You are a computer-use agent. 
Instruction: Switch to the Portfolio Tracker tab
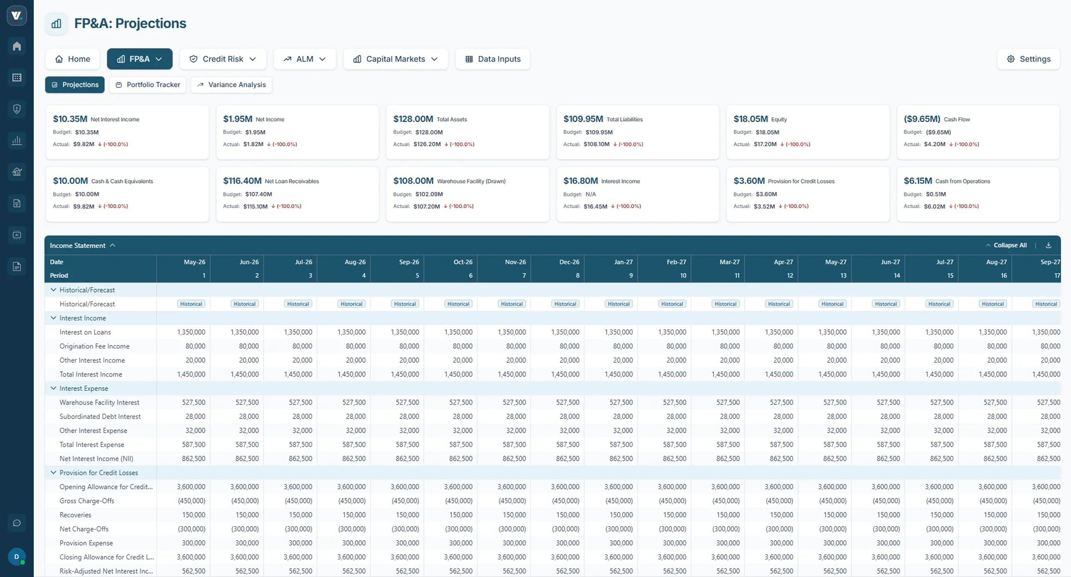148,85
